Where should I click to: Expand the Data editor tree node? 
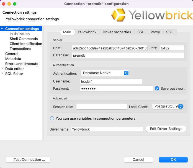coord(2,69)
